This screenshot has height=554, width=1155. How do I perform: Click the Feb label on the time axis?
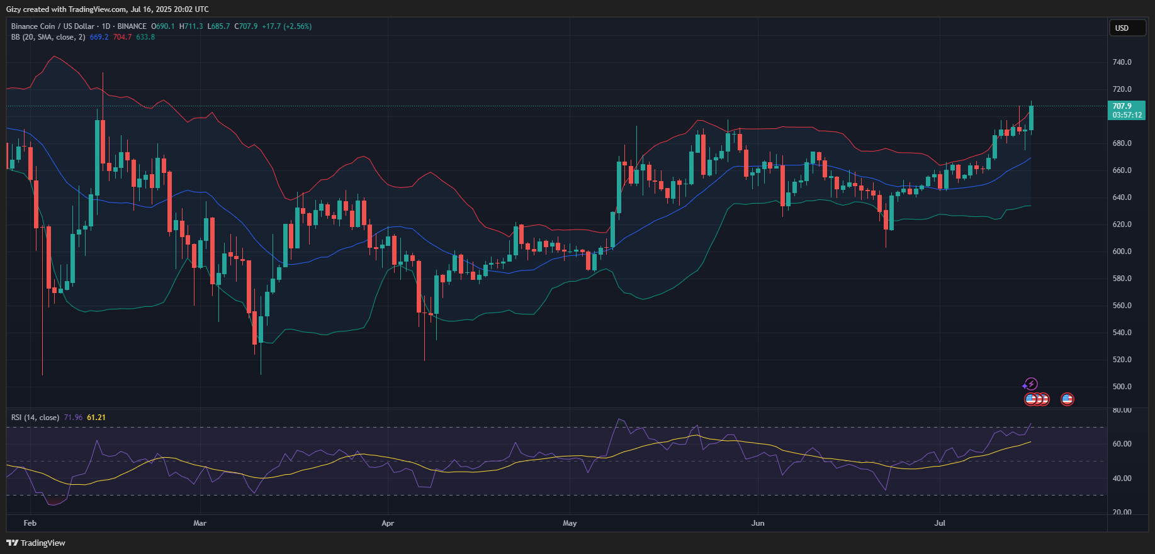pos(30,523)
